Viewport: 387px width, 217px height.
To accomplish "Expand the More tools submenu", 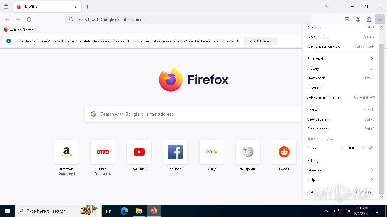I will pos(341,170).
